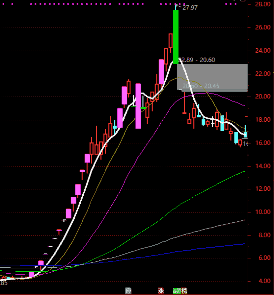The image size is (274, 295).
Task: Click the 8.00 price axis label
Action: coord(264,235)
